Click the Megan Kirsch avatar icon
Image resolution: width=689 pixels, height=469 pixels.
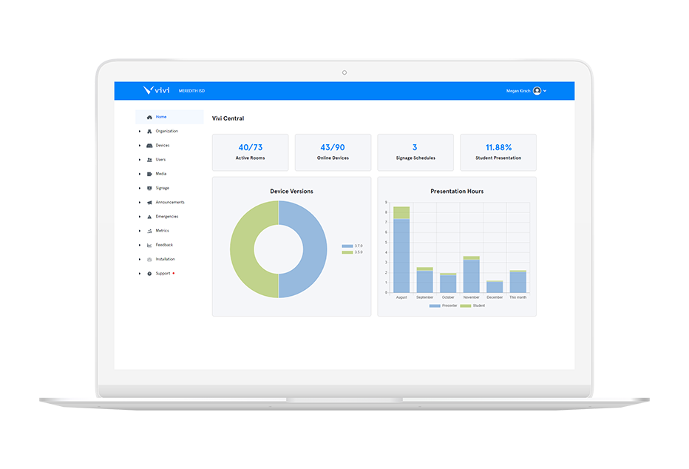point(537,90)
